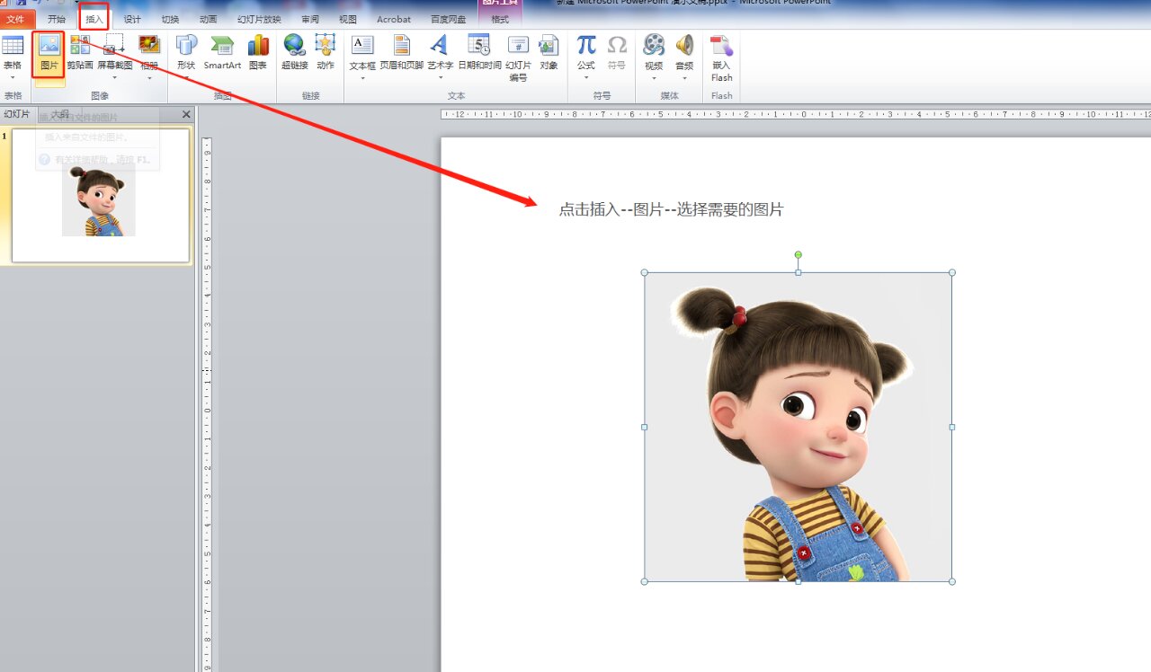
Task: Open the 文件 (File) menu
Action: pyautogui.click(x=16, y=19)
